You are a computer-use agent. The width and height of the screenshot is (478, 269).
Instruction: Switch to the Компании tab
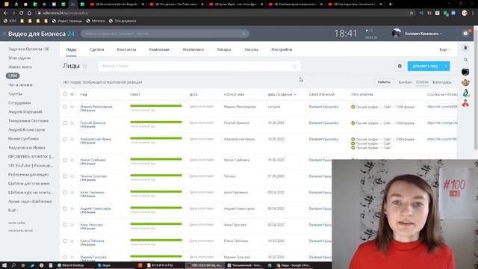[x=159, y=49]
